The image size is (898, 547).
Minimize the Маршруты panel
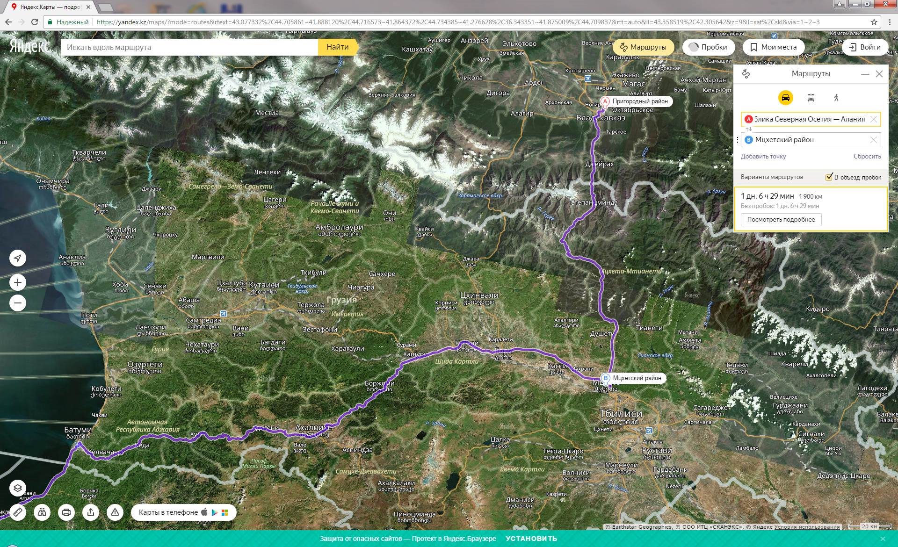[865, 74]
